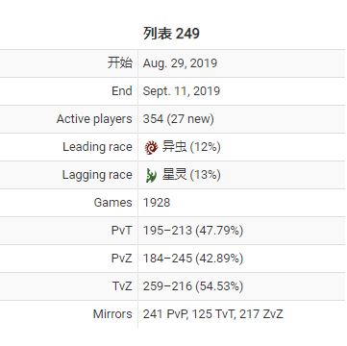
Task: Click the TvZ result 259–216 (54.53%)
Action: click(193, 286)
